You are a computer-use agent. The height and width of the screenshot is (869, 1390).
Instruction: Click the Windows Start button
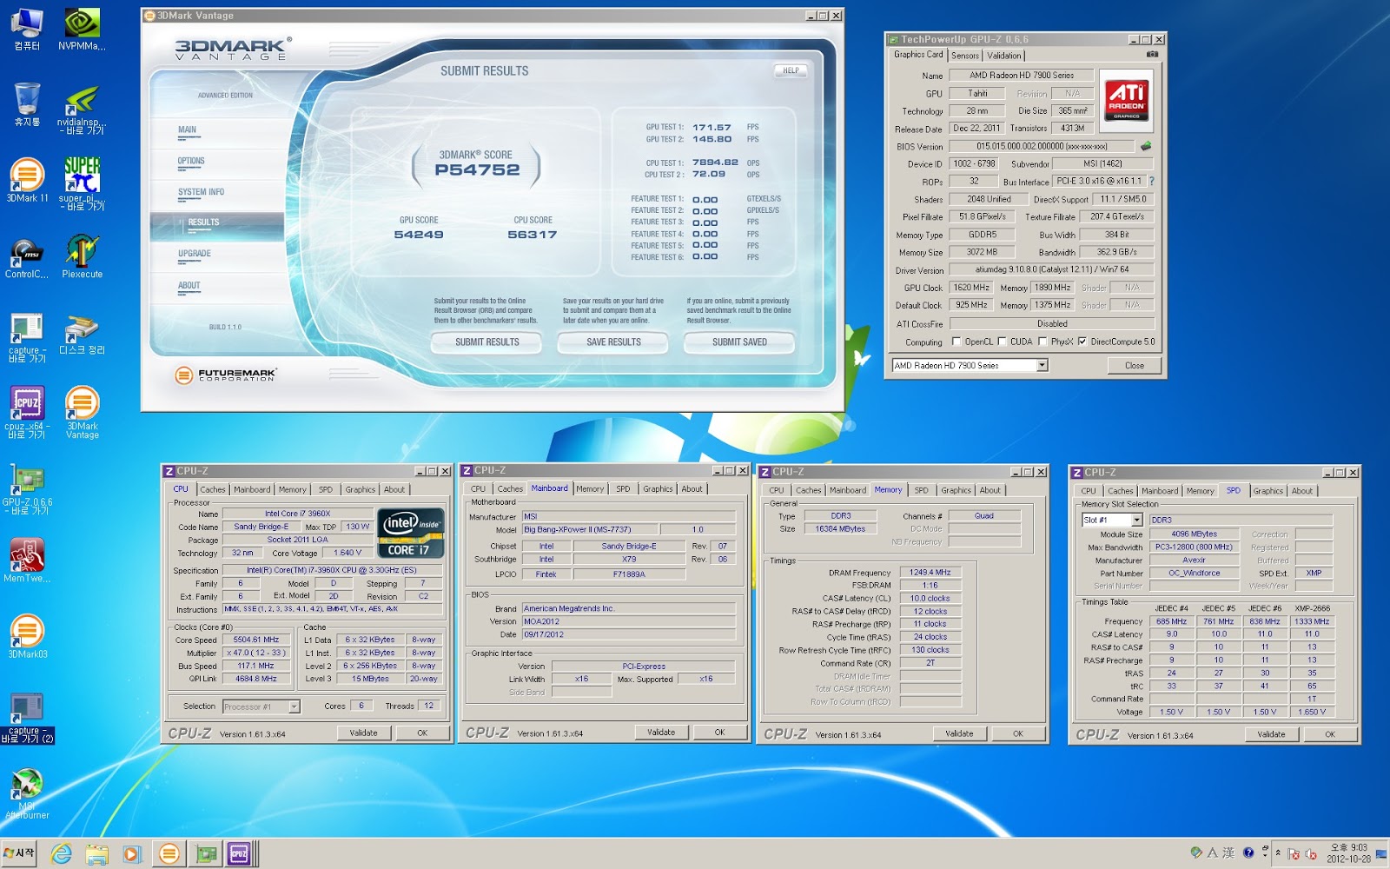[19, 853]
